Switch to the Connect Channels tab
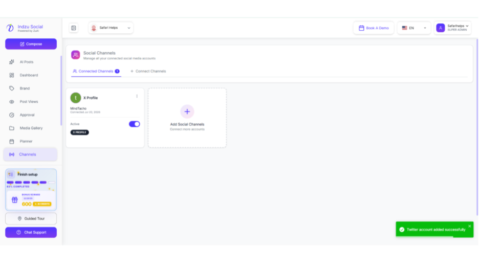 click(x=148, y=72)
